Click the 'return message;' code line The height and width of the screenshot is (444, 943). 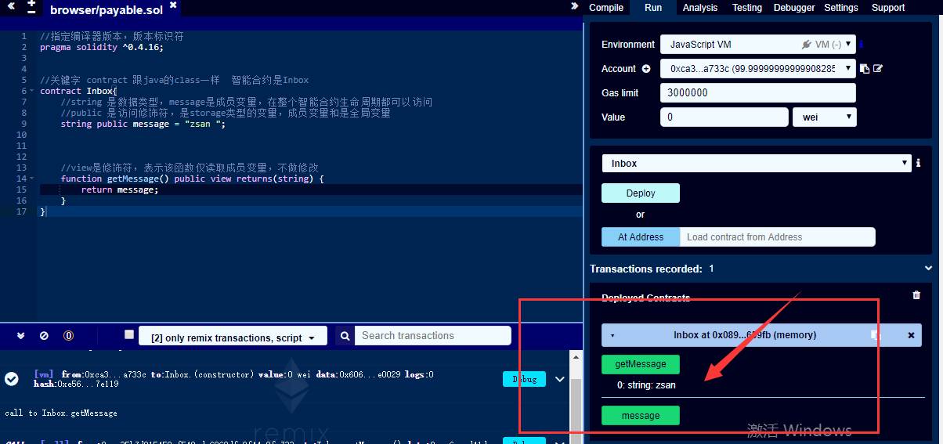click(119, 190)
